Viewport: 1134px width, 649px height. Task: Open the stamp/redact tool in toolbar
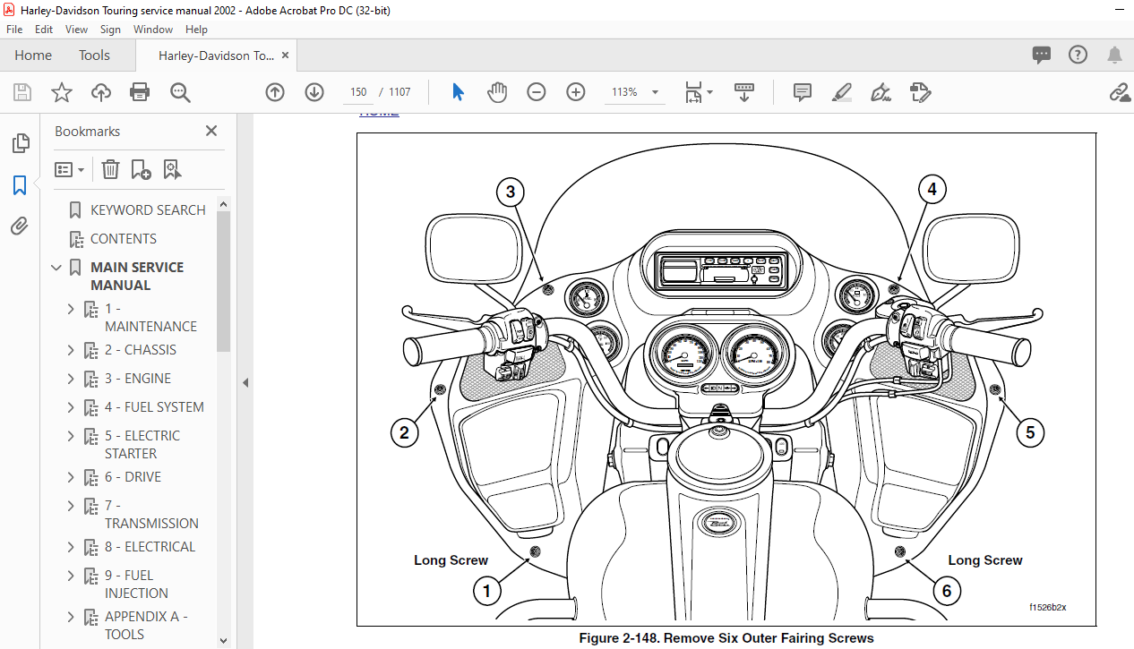click(920, 92)
